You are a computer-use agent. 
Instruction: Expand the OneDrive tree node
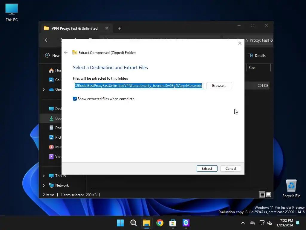(44, 90)
